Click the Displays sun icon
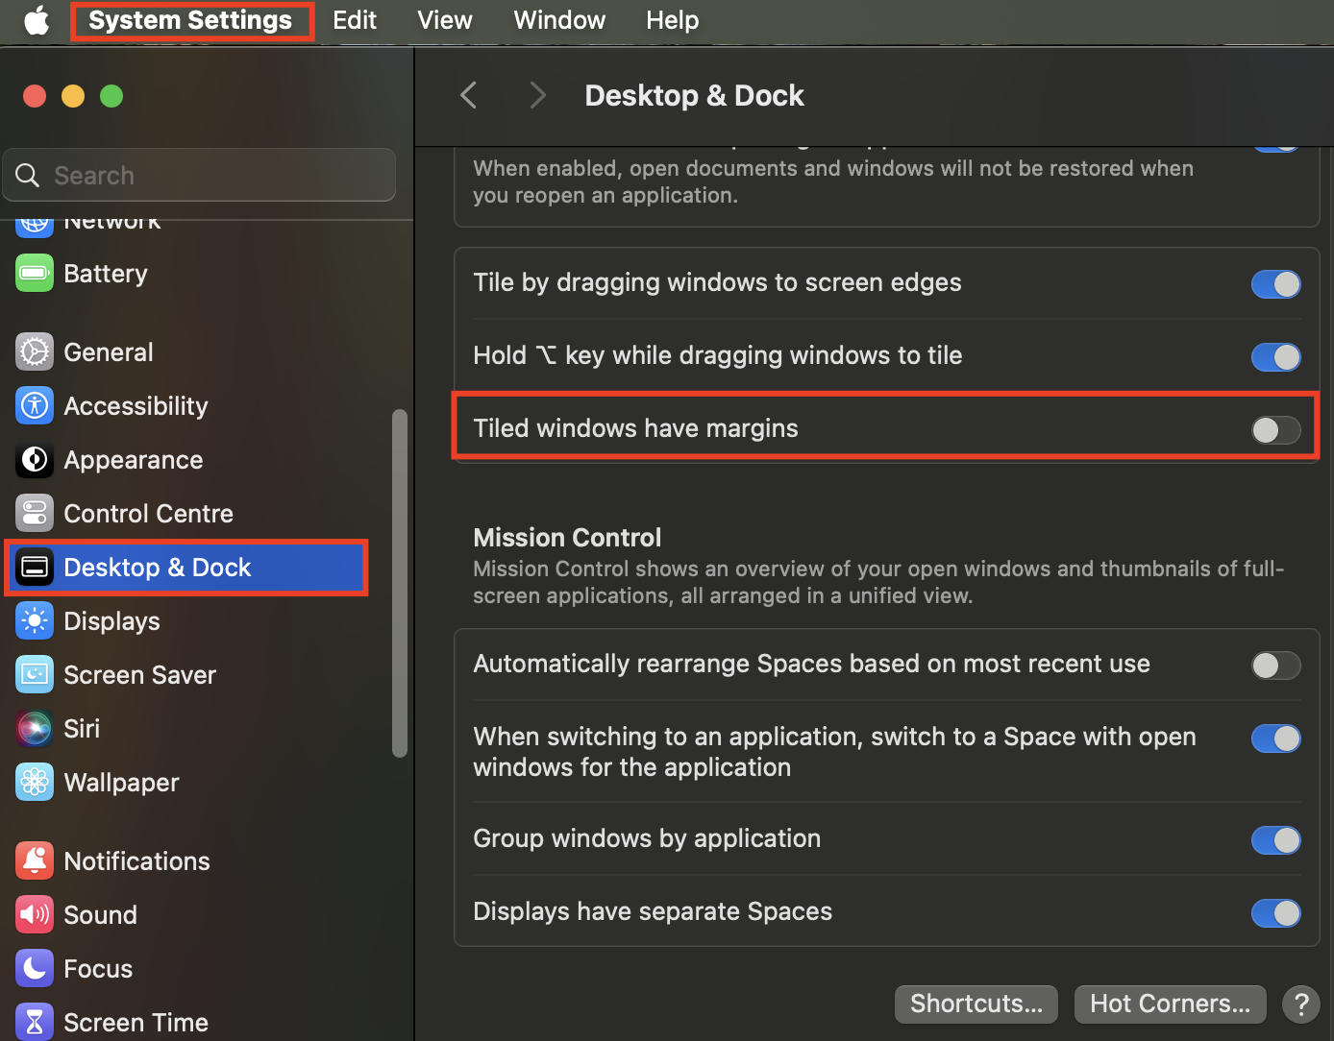This screenshot has width=1334, height=1041. tap(35, 621)
